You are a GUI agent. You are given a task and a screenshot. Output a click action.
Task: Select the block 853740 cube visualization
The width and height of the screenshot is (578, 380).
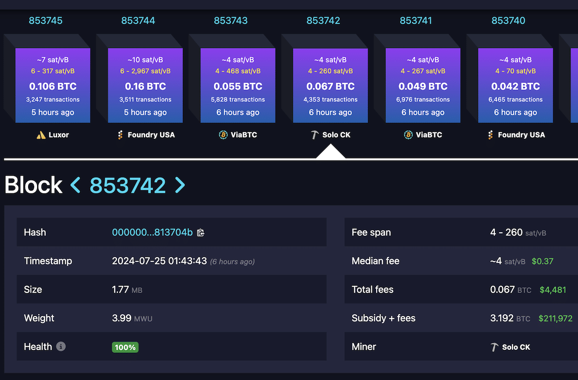coord(515,85)
